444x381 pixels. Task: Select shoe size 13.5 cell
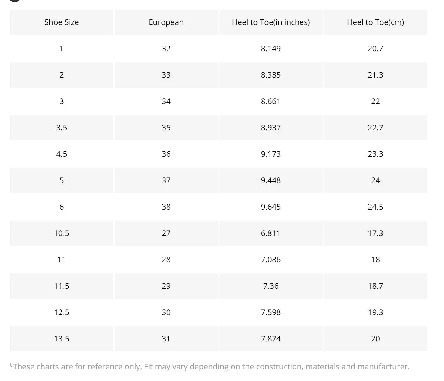coord(61,339)
